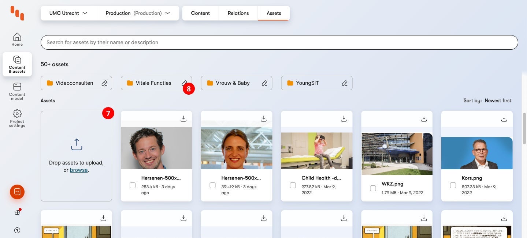Screen dimensions: 527x238
Task: Download the Kors.png asset
Action: click(504, 118)
